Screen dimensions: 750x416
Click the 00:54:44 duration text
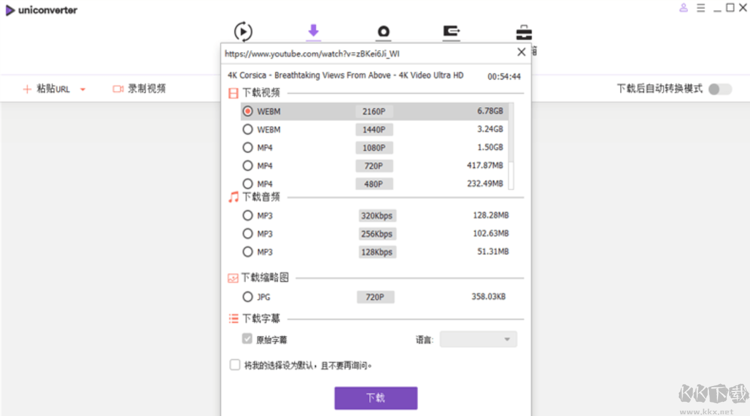[x=504, y=77]
